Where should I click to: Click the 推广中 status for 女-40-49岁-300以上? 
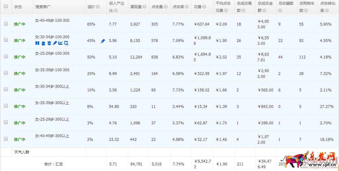coord(19,140)
